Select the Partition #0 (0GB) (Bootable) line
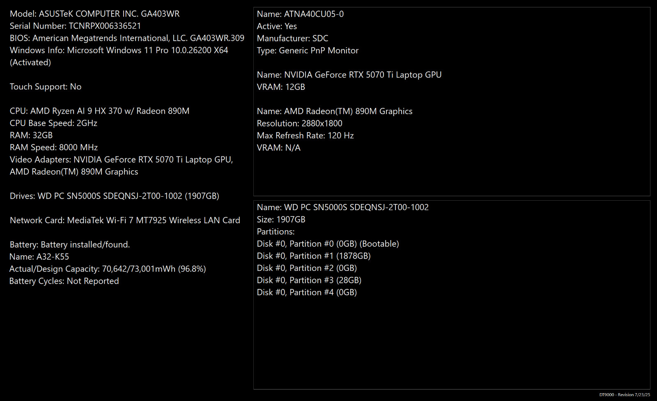 click(328, 244)
